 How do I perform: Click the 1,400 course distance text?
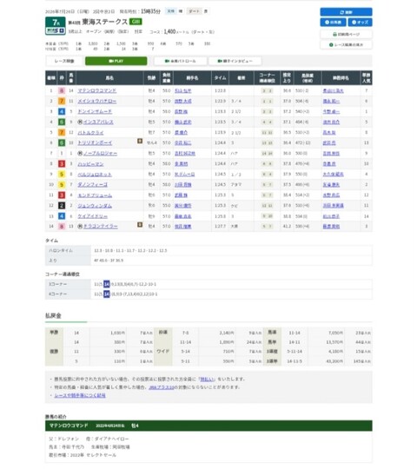pos(169,31)
